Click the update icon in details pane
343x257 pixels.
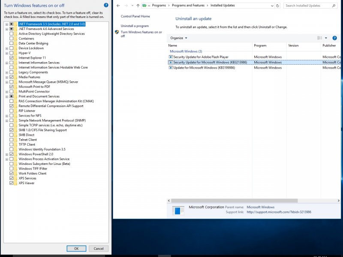178,211
